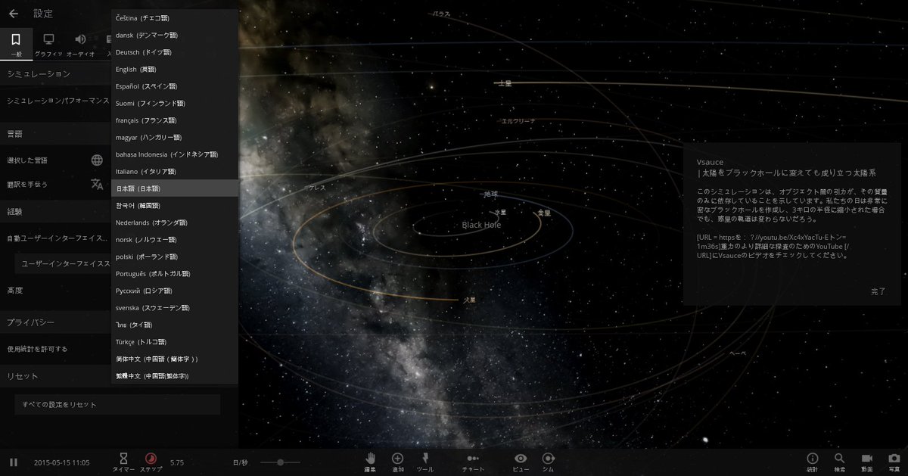The image size is (908, 476).
Task: Click the Vsauce title in info panel
Action: point(710,162)
